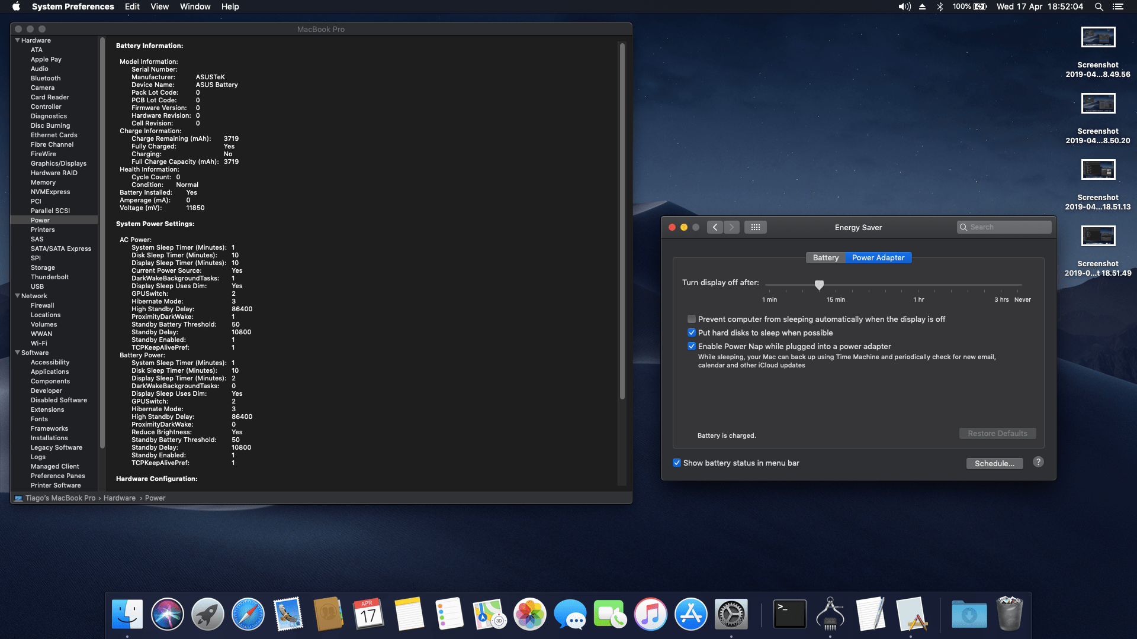This screenshot has width=1137, height=639.
Task: Click the Bluetooth icon in the menu bar
Action: coord(940,7)
